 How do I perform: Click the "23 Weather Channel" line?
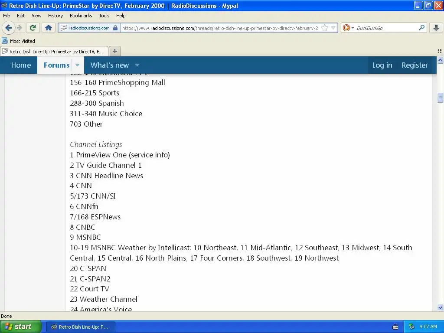104,299
